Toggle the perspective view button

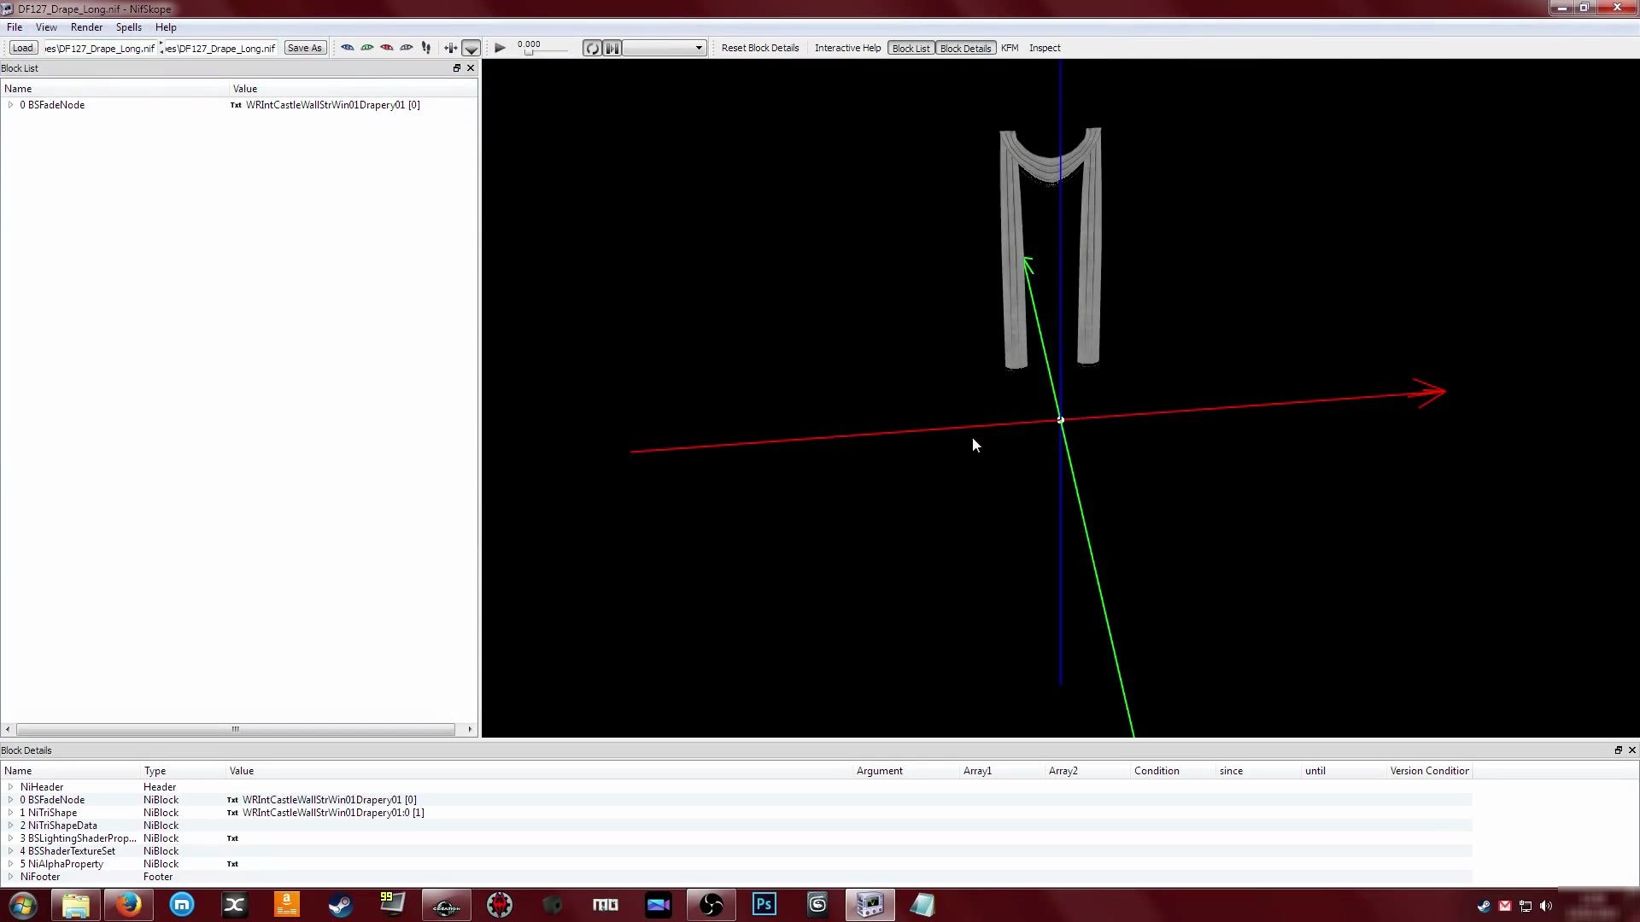471,48
